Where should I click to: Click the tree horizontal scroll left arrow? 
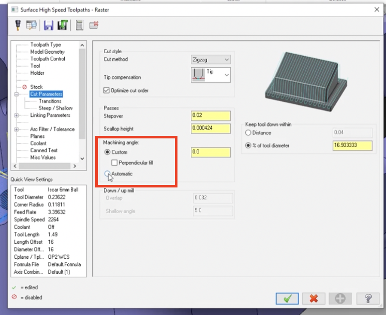tap(15, 166)
